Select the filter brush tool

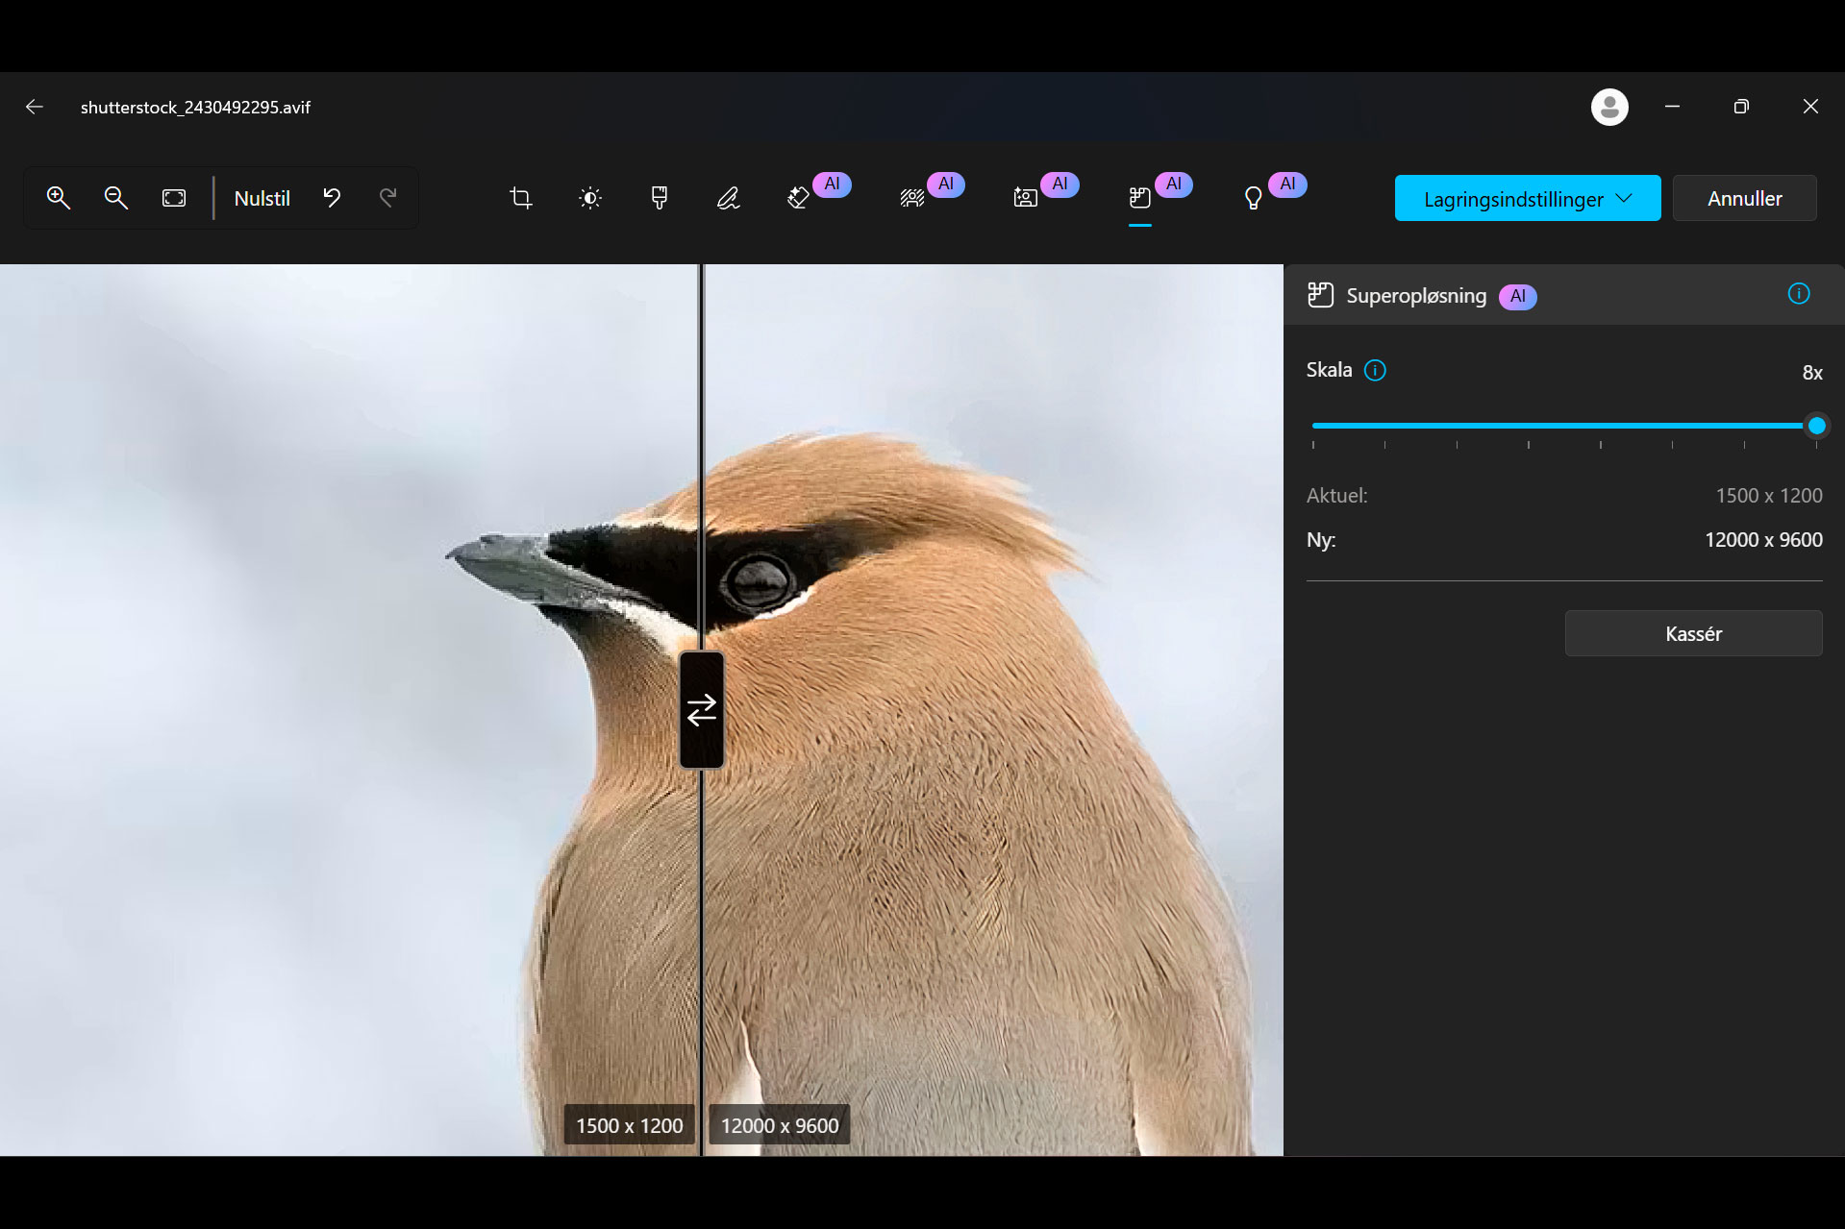[660, 198]
